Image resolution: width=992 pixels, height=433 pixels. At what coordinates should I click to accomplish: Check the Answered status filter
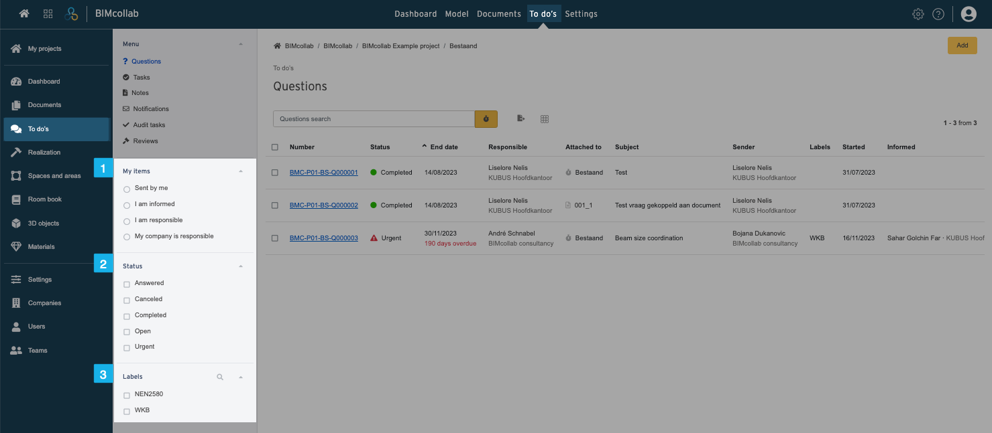pyautogui.click(x=127, y=284)
